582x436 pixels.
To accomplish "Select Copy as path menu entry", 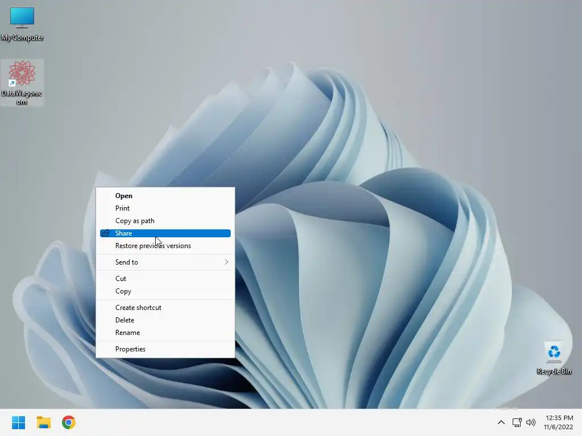I will pyautogui.click(x=165, y=221).
